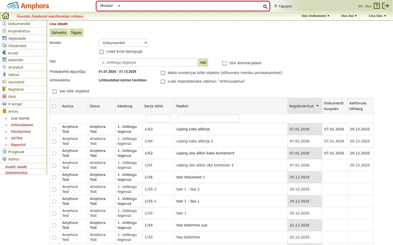Viewport: 393px width, 245px height.
Task: Click the Arved euro icon
Action: coord(4,53)
